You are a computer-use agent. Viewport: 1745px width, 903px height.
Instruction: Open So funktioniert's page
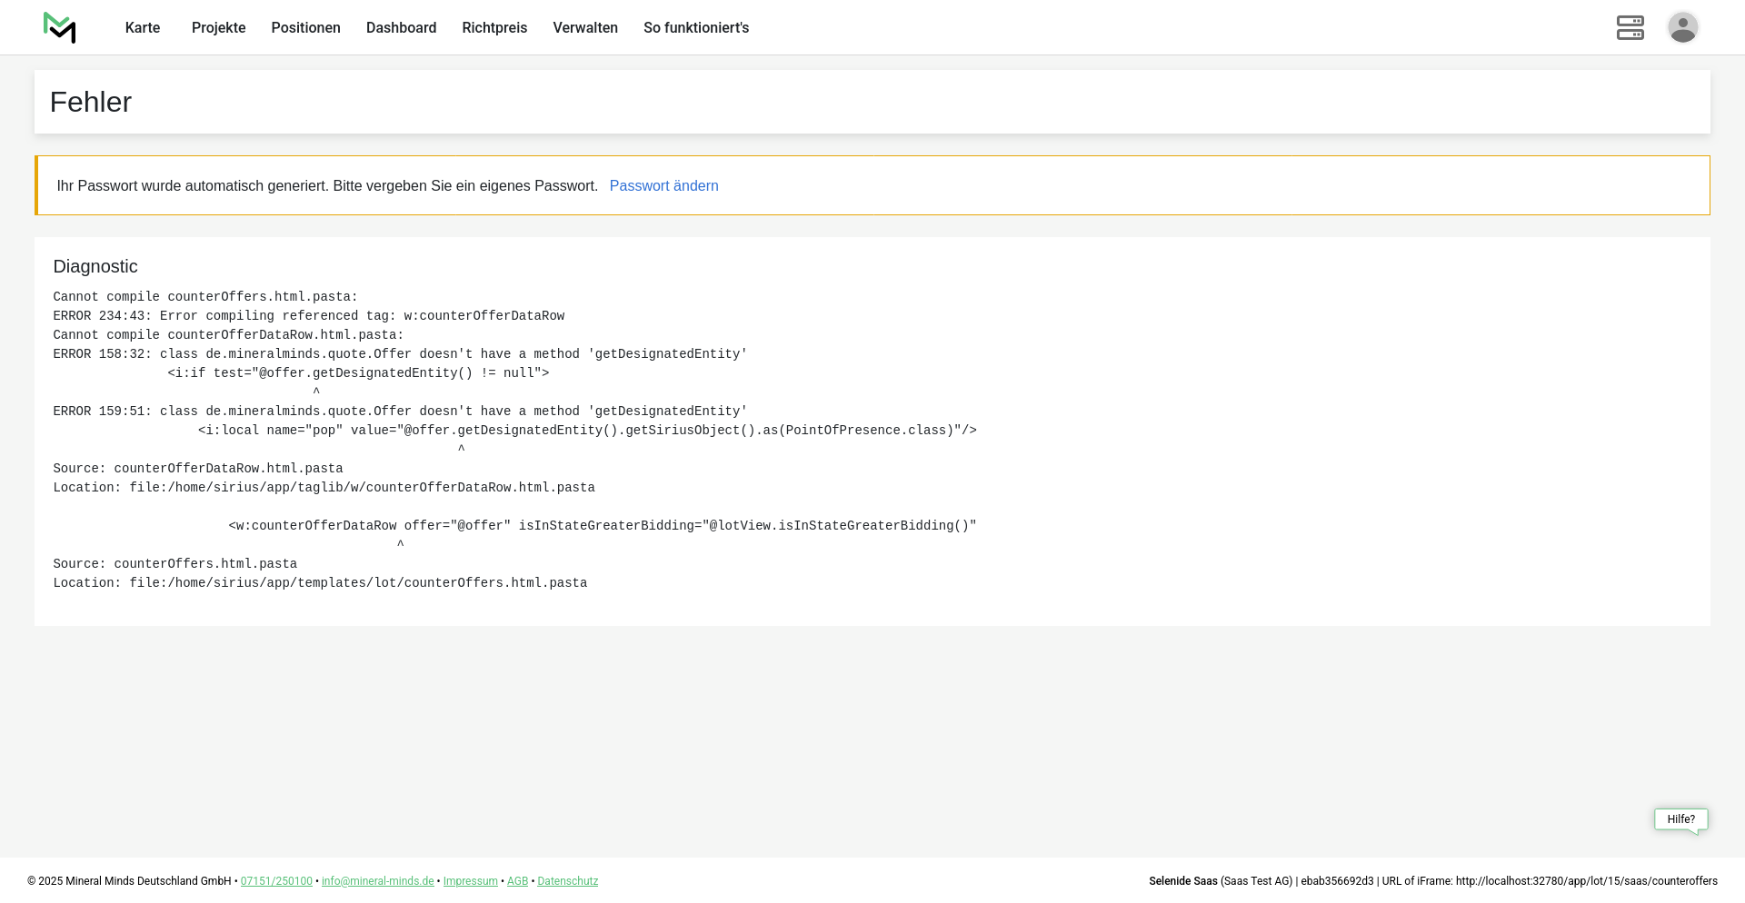tap(696, 28)
